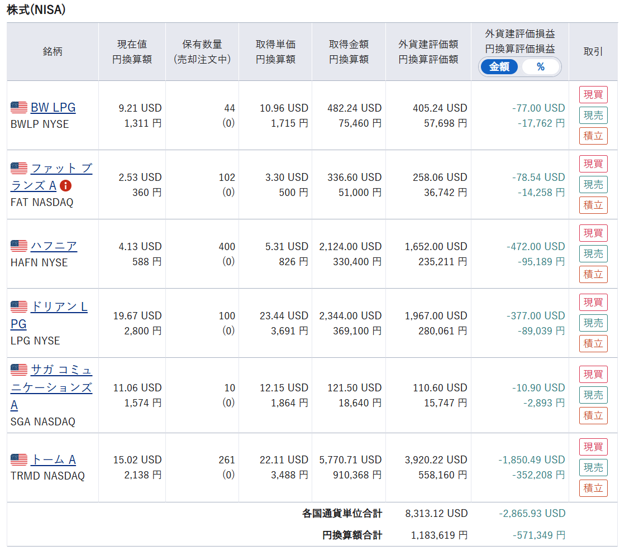This screenshot has width=620, height=551.
Task: Open the ハフニア stock link
Action: pyautogui.click(x=54, y=246)
